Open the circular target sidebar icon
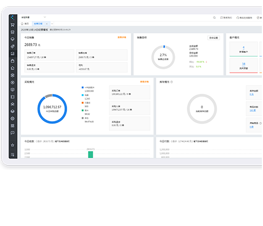263x226 pixels. pyautogui.click(x=12, y=82)
